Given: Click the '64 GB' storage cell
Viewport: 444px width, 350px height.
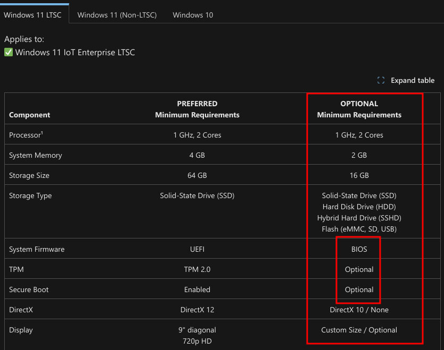Looking at the screenshot, I should 197,175.
